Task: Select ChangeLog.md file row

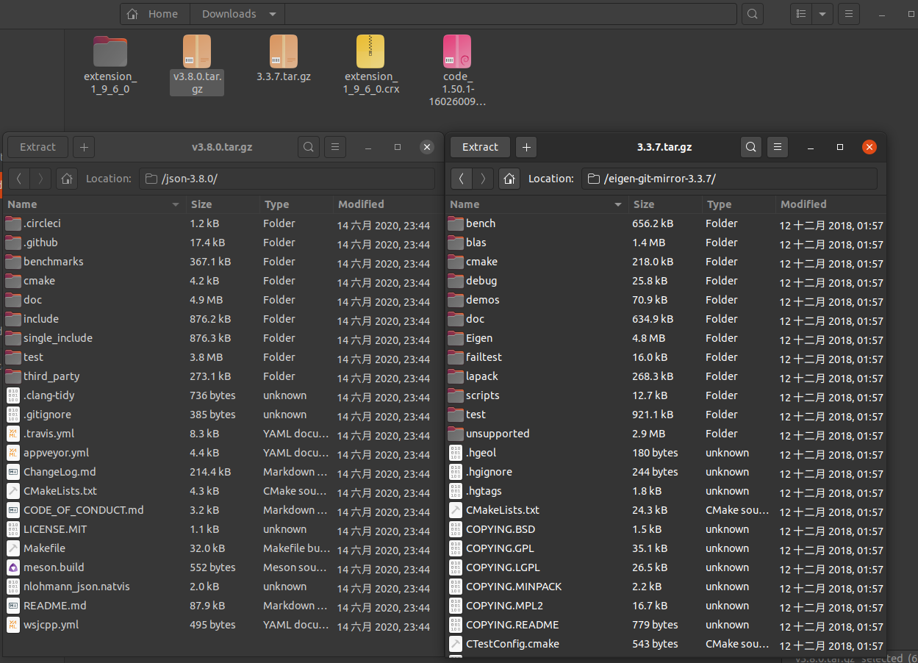Action: pos(223,472)
